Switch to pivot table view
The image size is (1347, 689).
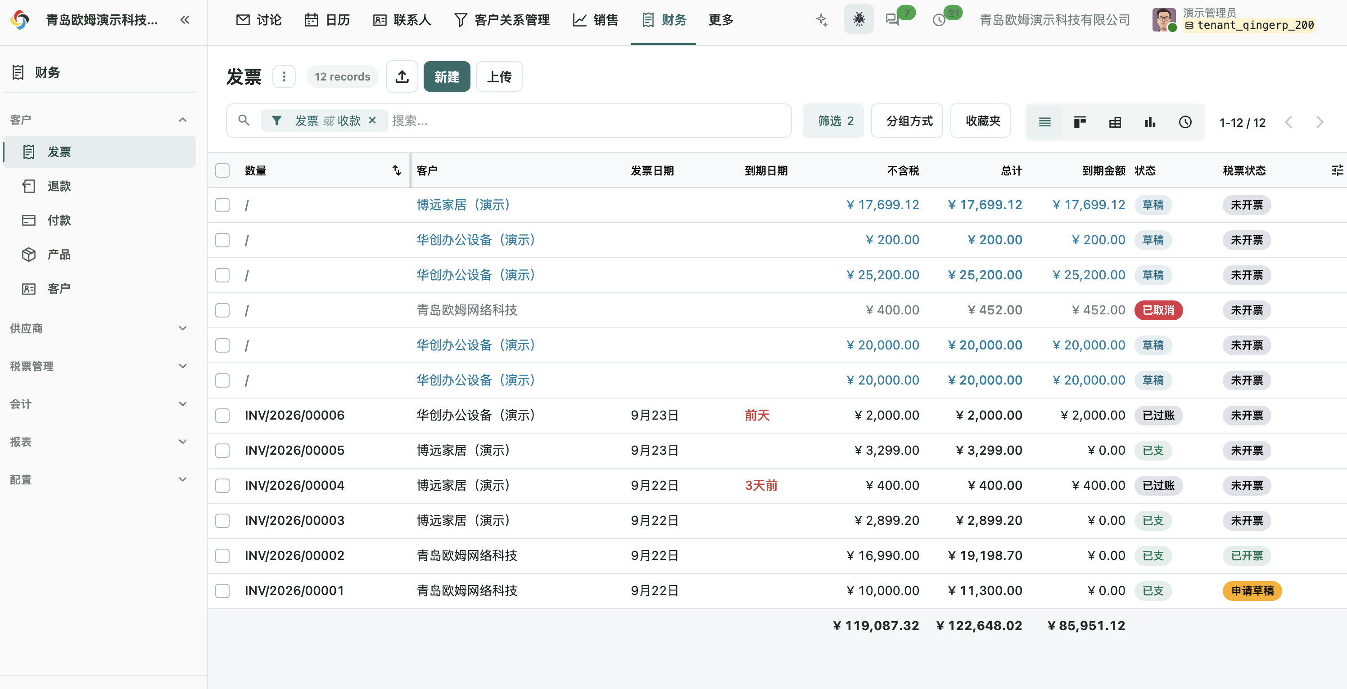(x=1115, y=122)
